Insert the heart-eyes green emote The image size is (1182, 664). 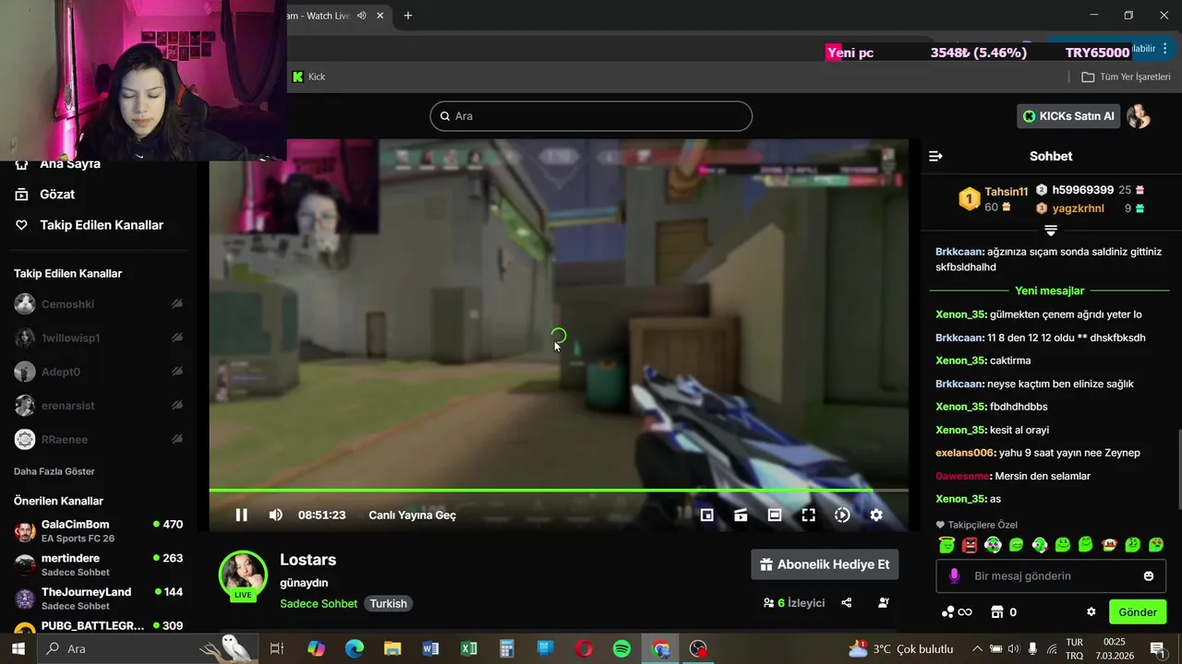click(x=1156, y=545)
